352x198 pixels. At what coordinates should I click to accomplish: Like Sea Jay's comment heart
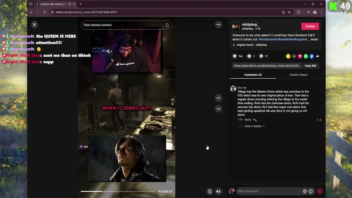tap(318, 120)
